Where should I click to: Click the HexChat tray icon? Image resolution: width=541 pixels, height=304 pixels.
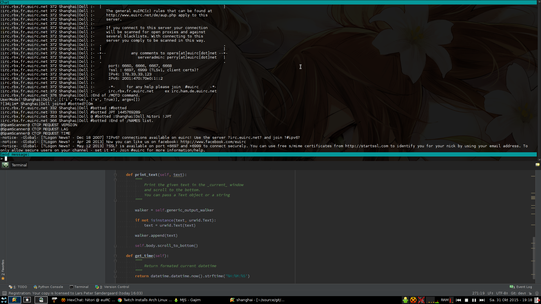coord(413,300)
